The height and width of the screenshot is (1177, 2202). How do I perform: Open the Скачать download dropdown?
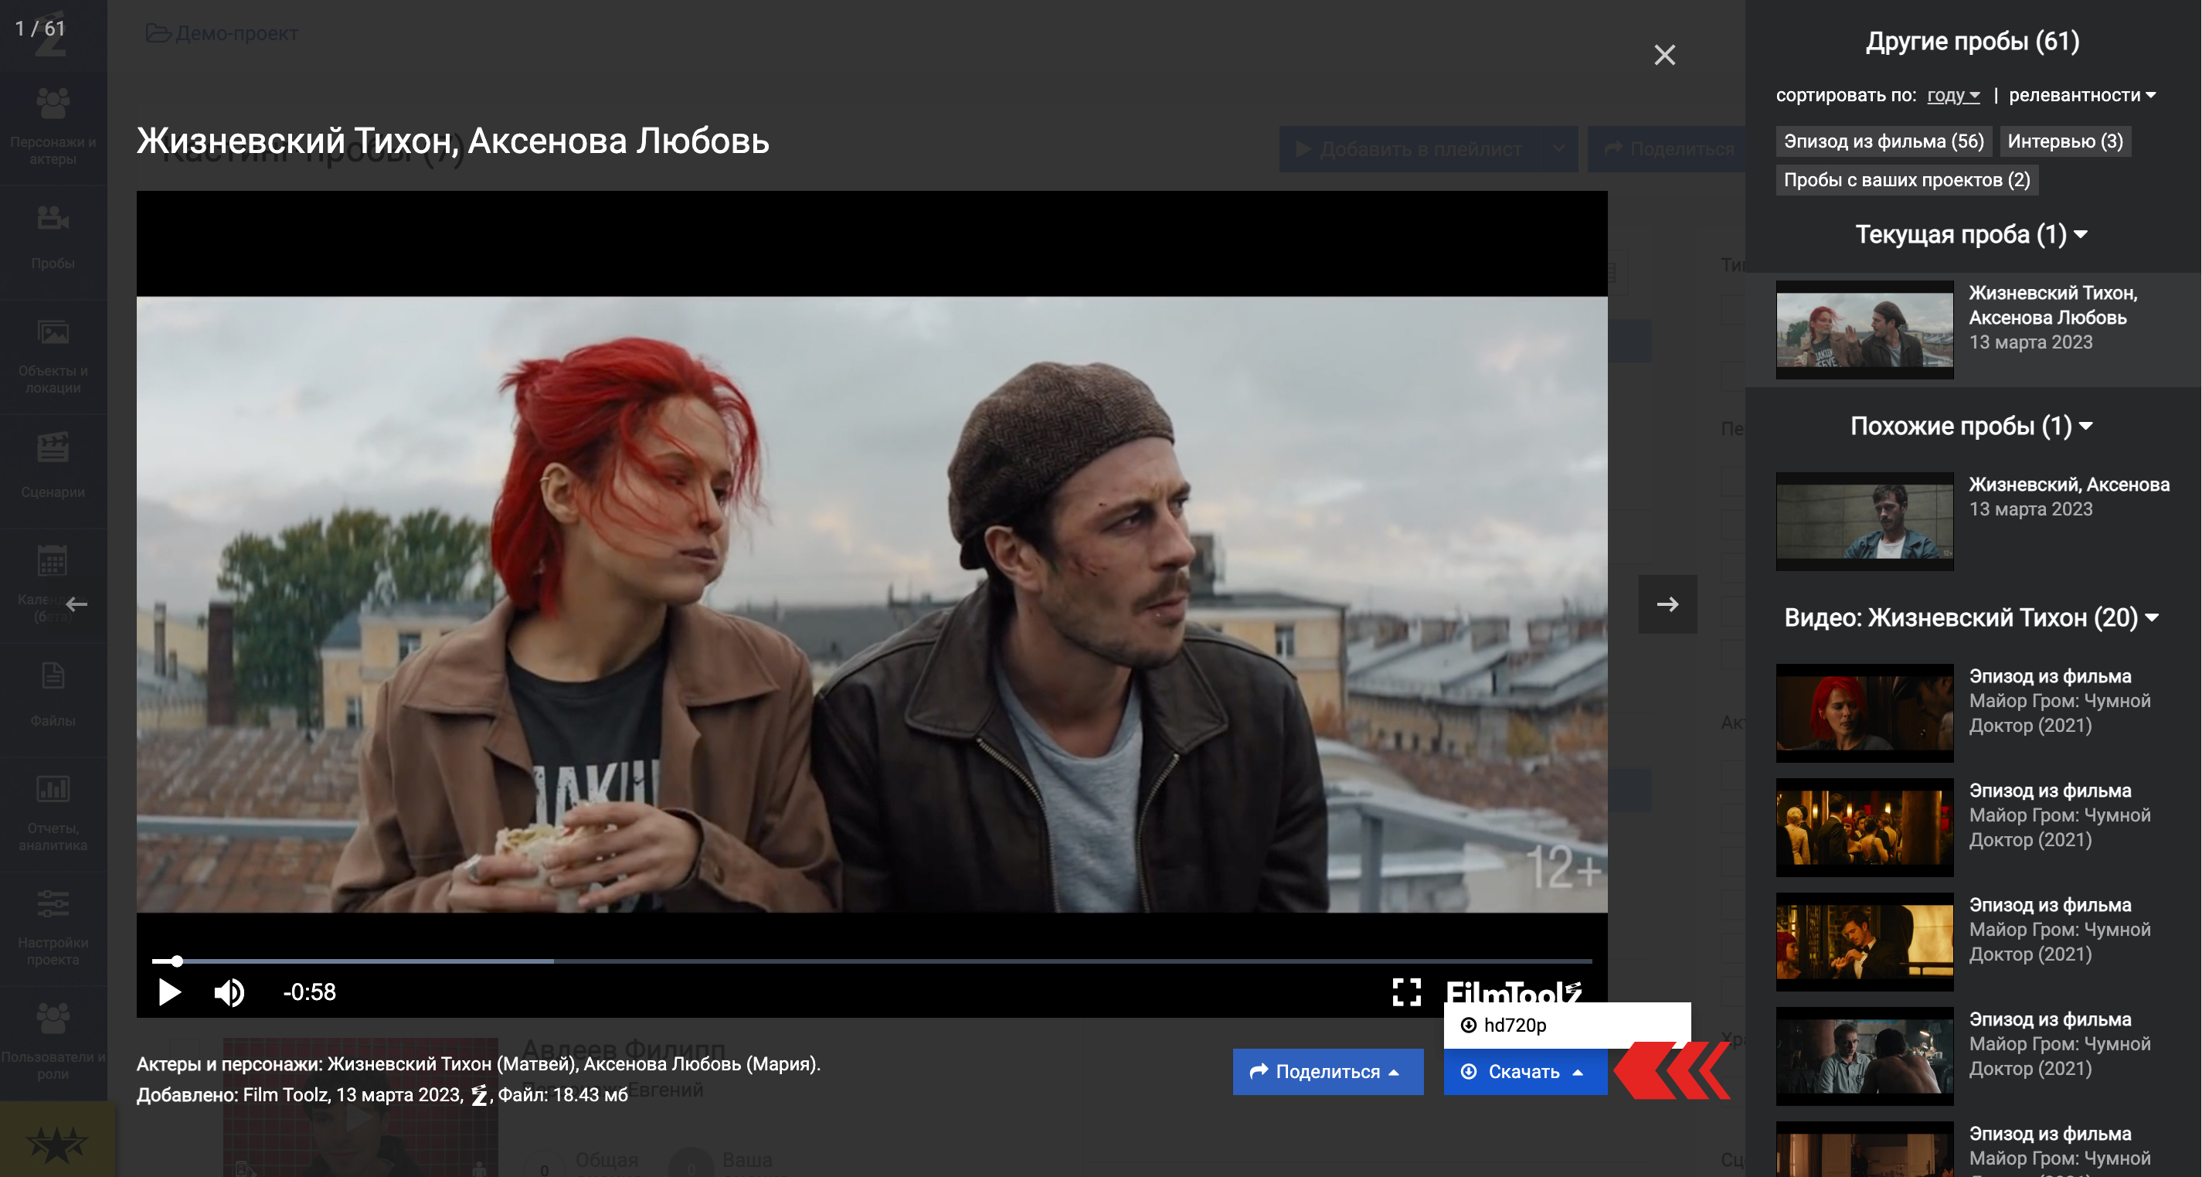[x=1525, y=1072]
